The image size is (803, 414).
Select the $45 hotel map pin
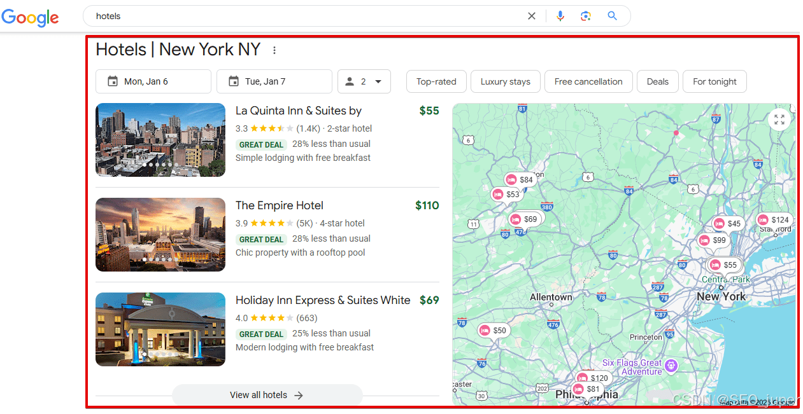click(728, 224)
